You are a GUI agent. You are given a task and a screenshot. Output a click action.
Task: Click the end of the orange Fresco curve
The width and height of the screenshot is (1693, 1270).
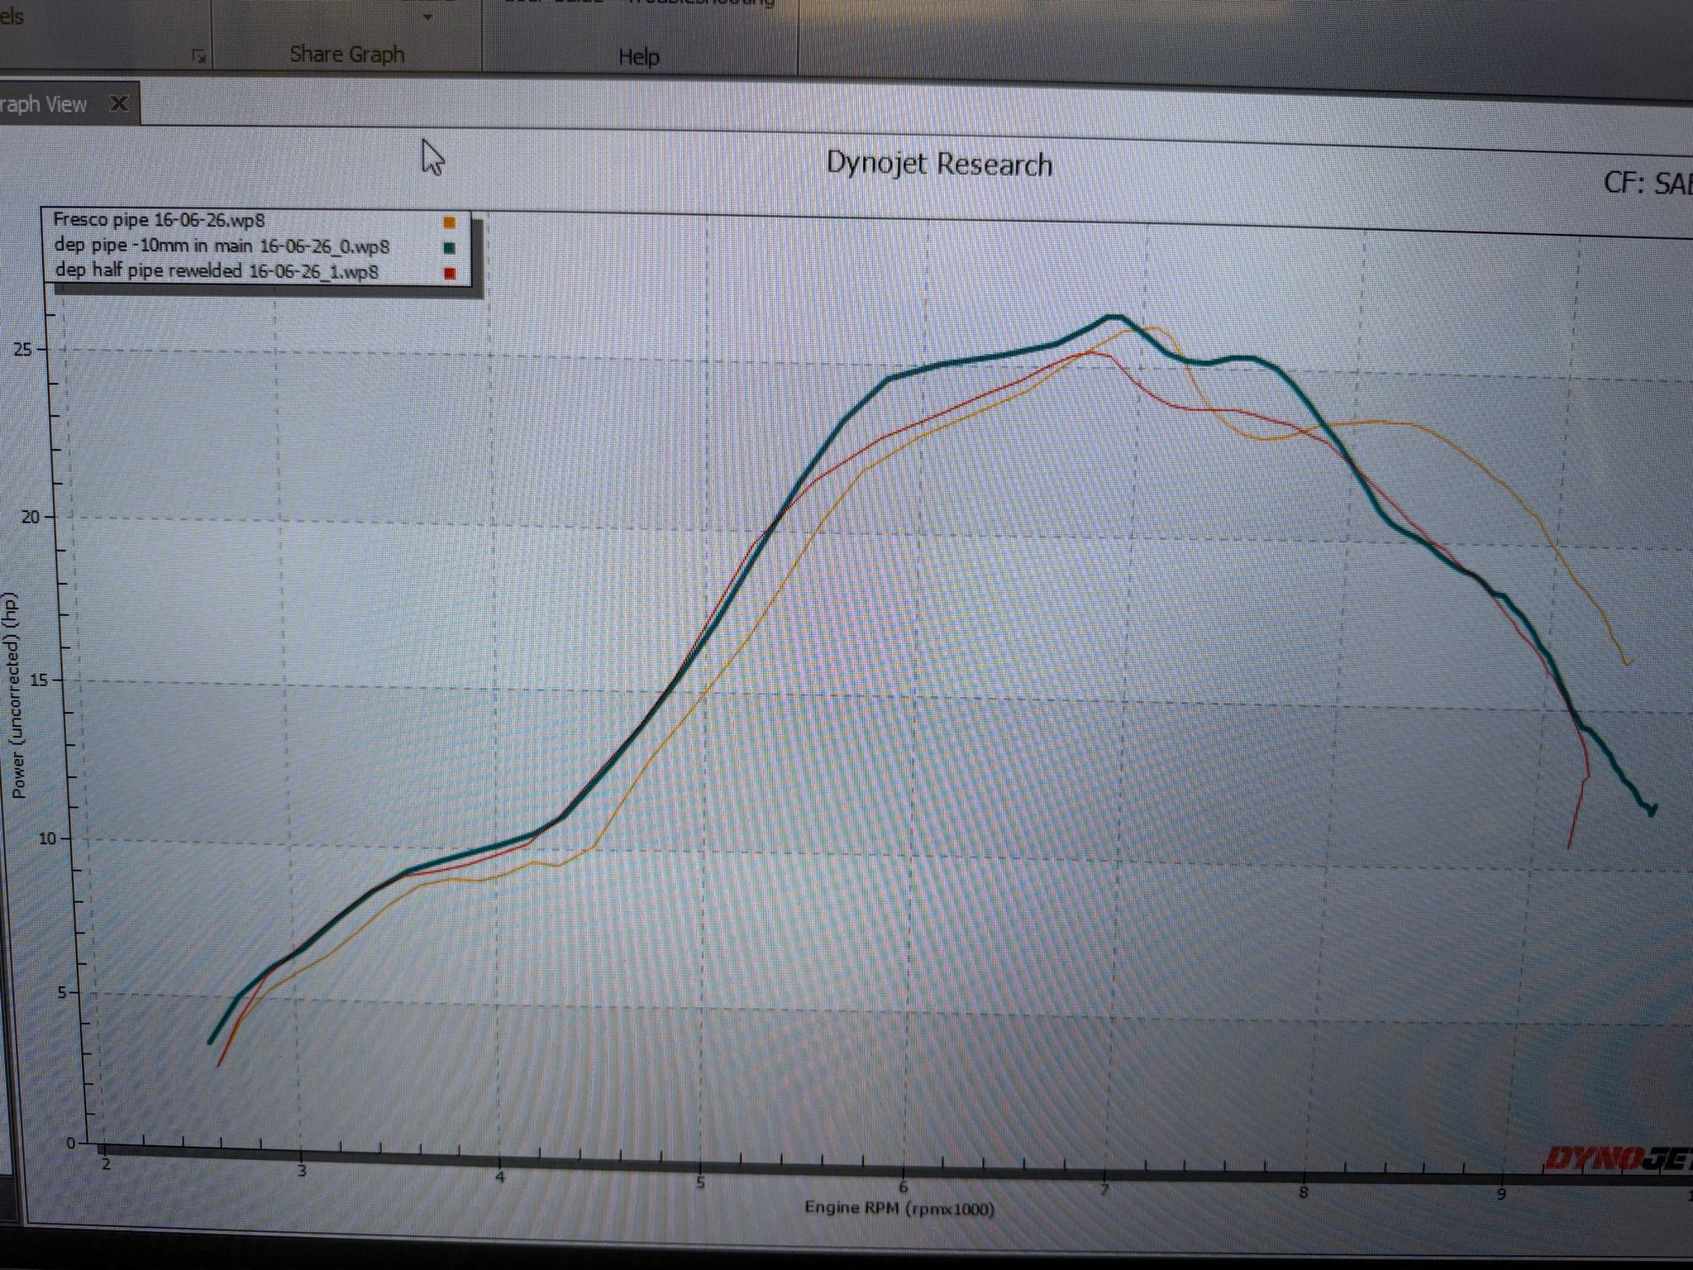(x=1628, y=661)
